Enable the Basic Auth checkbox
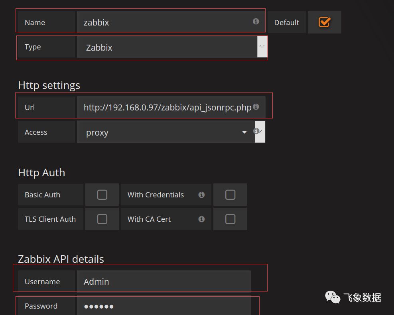This screenshot has height=315, width=394. point(102,195)
